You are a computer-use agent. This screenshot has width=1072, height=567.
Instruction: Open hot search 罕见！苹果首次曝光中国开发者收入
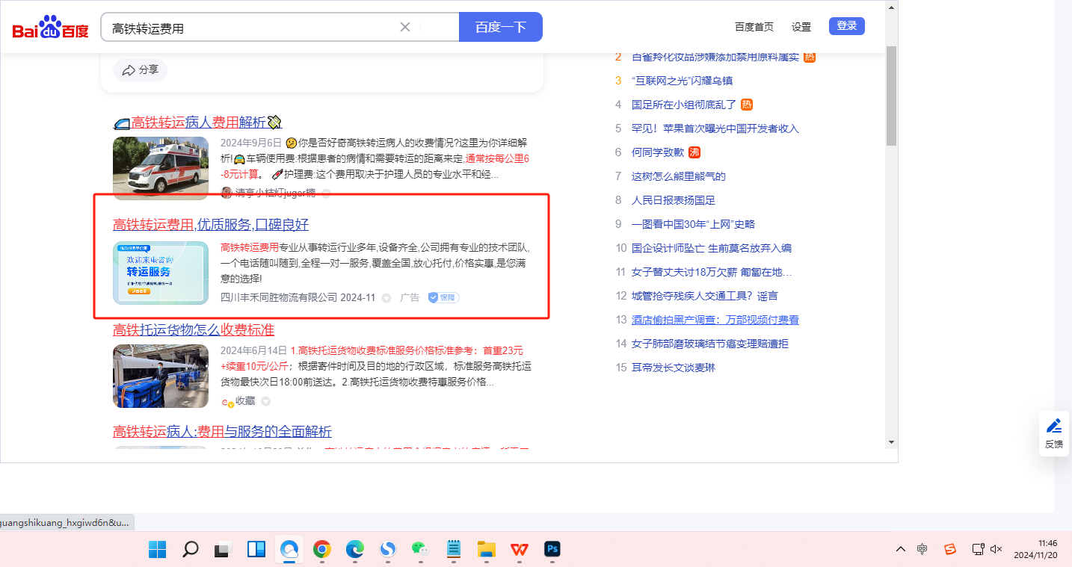click(x=715, y=128)
